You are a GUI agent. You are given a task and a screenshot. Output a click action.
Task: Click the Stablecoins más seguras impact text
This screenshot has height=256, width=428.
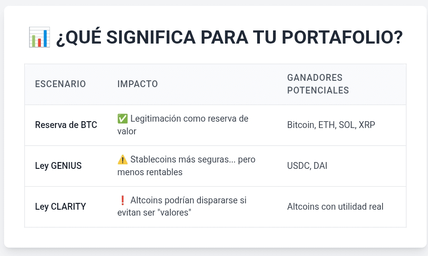coord(193,160)
